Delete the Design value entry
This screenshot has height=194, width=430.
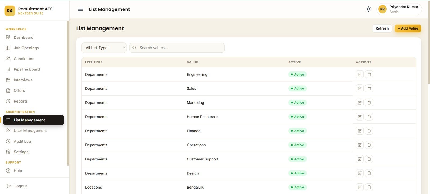click(x=369, y=173)
